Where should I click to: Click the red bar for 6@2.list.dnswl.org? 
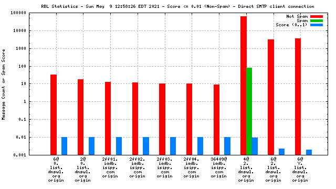[271, 97]
